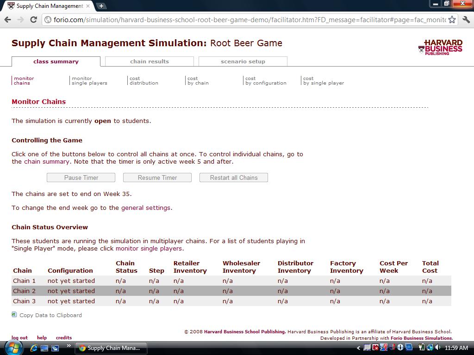The height and width of the screenshot is (355, 474).
Task: Open a new tab with the plus button
Action: 101,6
